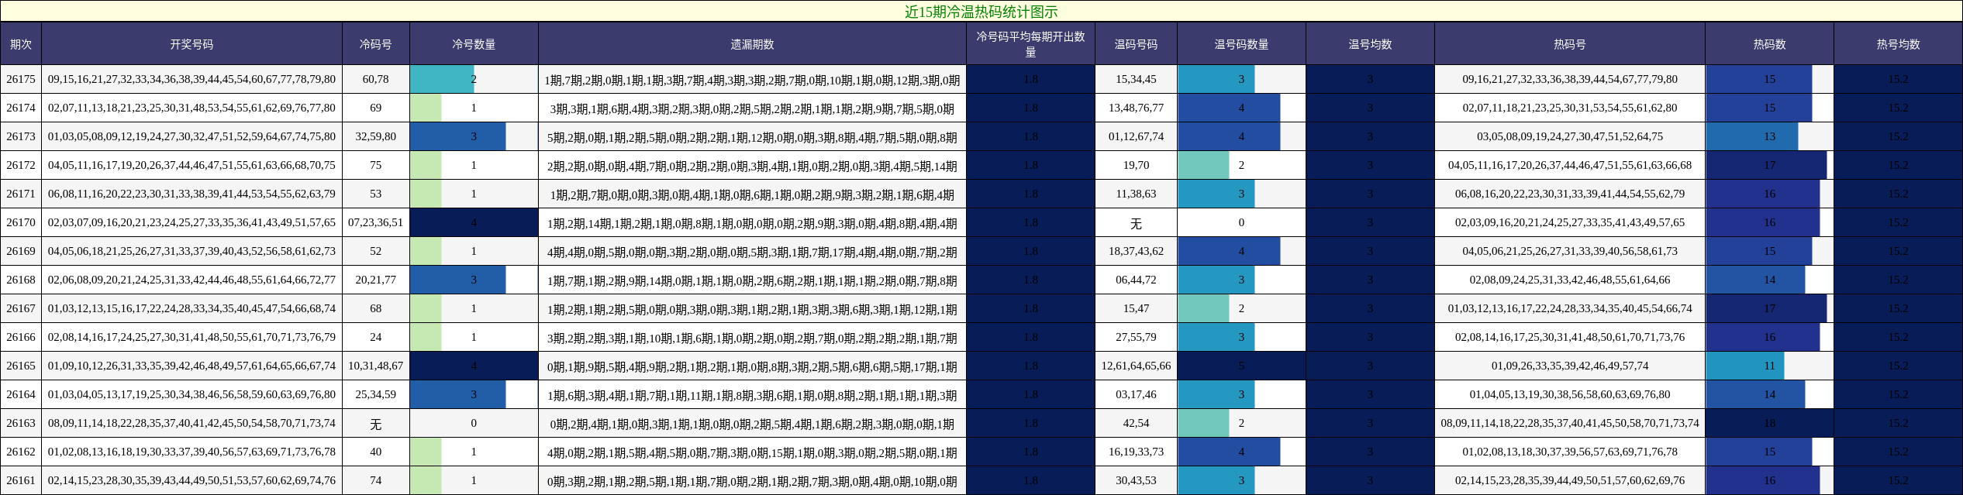Click warm numbers cell 42,54
The height and width of the screenshot is (495, 1963).
[x=1136, y=423]
